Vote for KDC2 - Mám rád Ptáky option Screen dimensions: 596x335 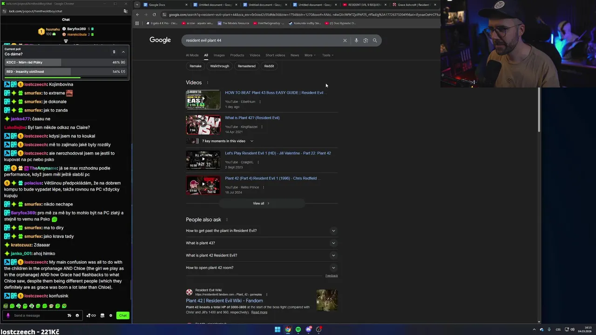(x=65, y=62)
